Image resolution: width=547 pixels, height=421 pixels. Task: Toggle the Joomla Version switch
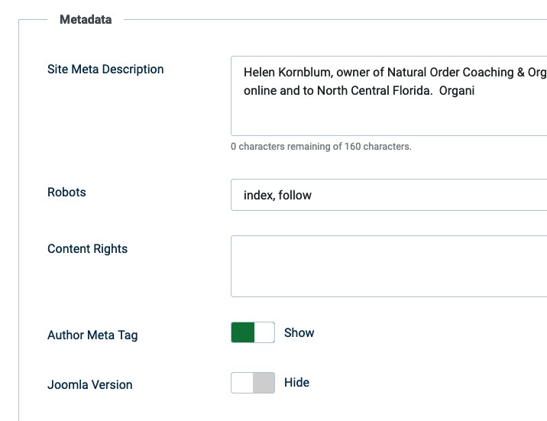[253, 382]
